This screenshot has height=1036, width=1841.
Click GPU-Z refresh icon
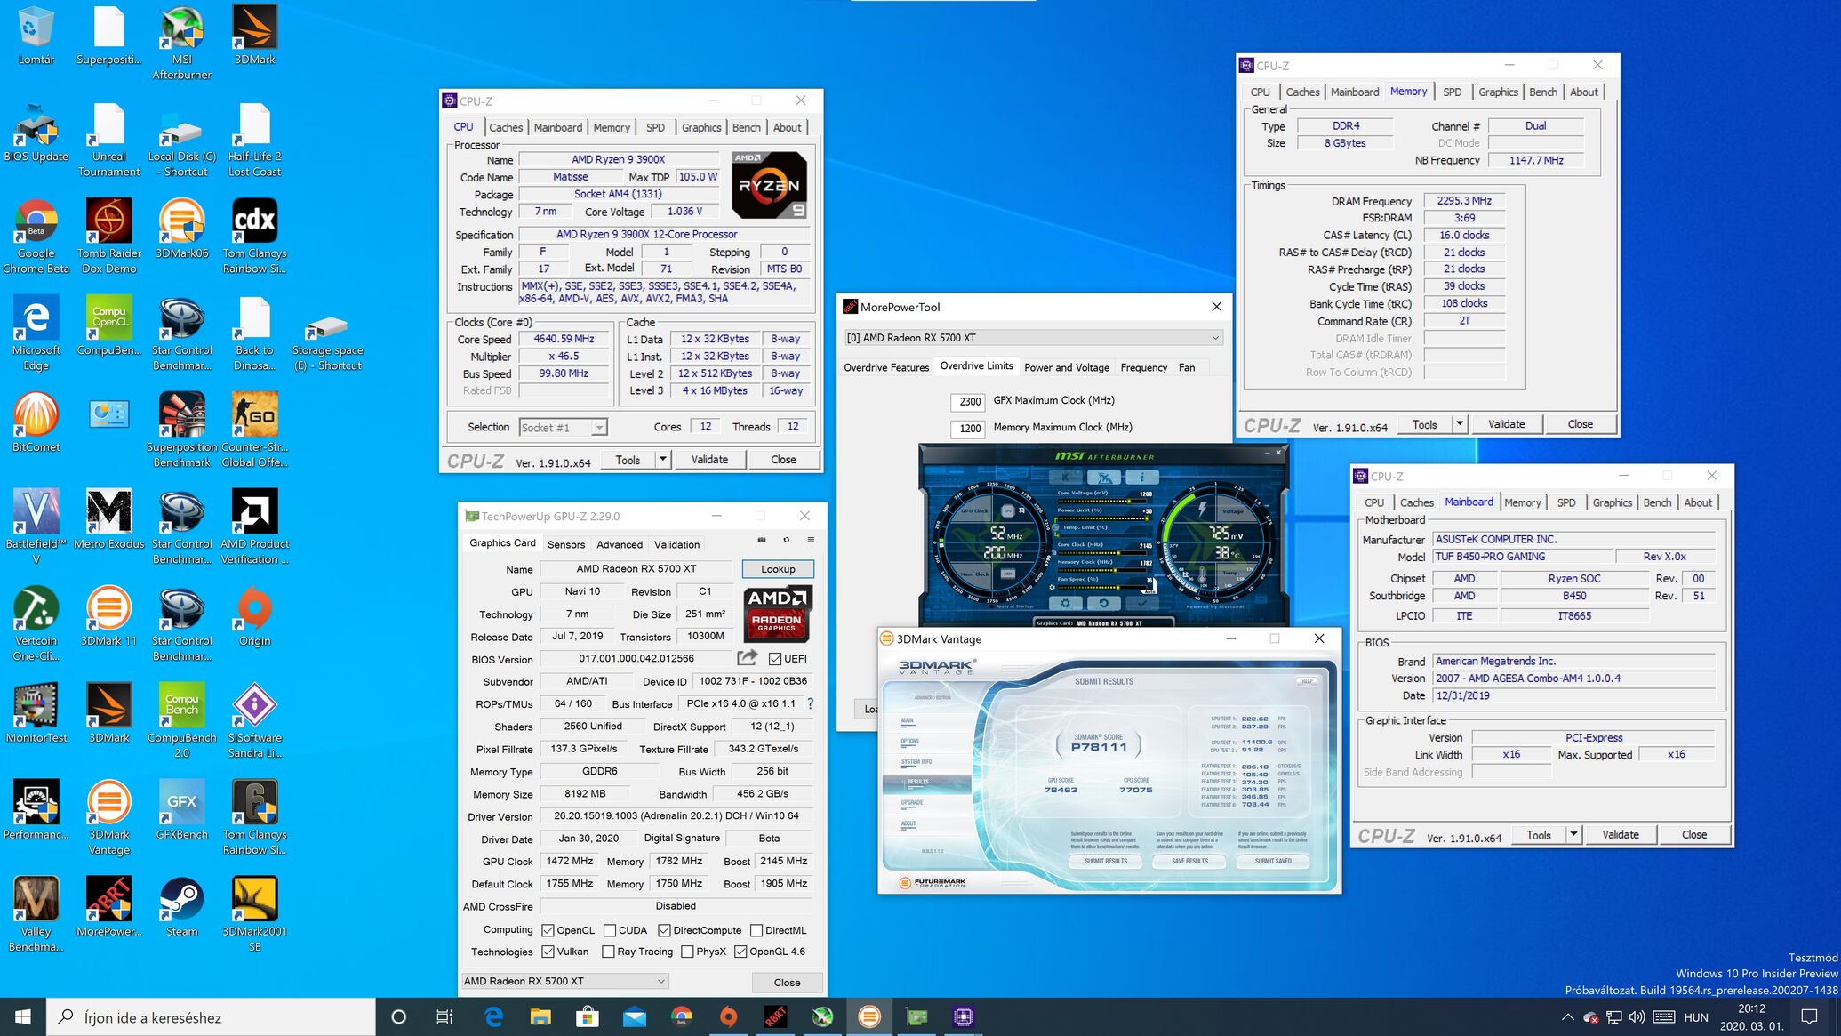pos(786,540)
